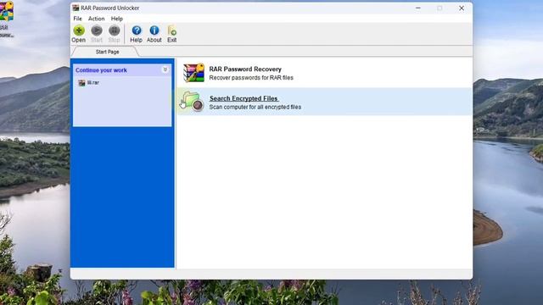Select RAR Password Recovery heading
Image resolution: width=543 pixels, height=305 pixels.
pyautogui.click(x=245, y=69)
